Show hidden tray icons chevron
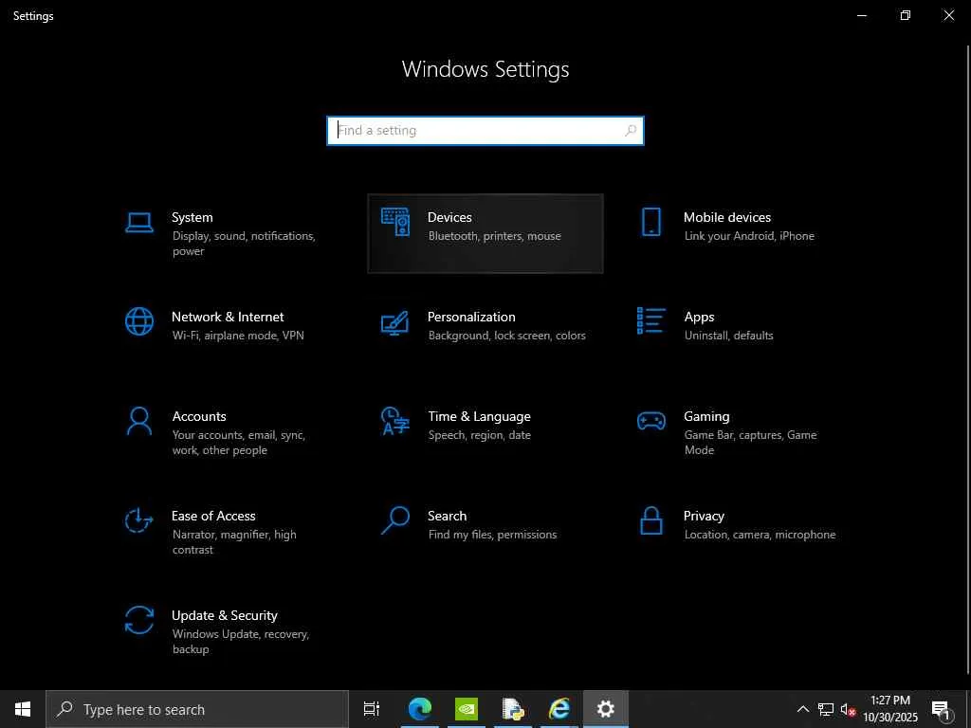Screen dimensions: 971x728 pyautogui.click(x=802, y=709)
